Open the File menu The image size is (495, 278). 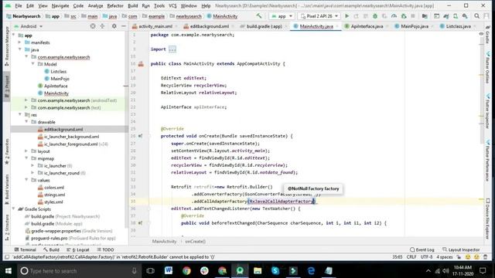click(x=19, y=5)
